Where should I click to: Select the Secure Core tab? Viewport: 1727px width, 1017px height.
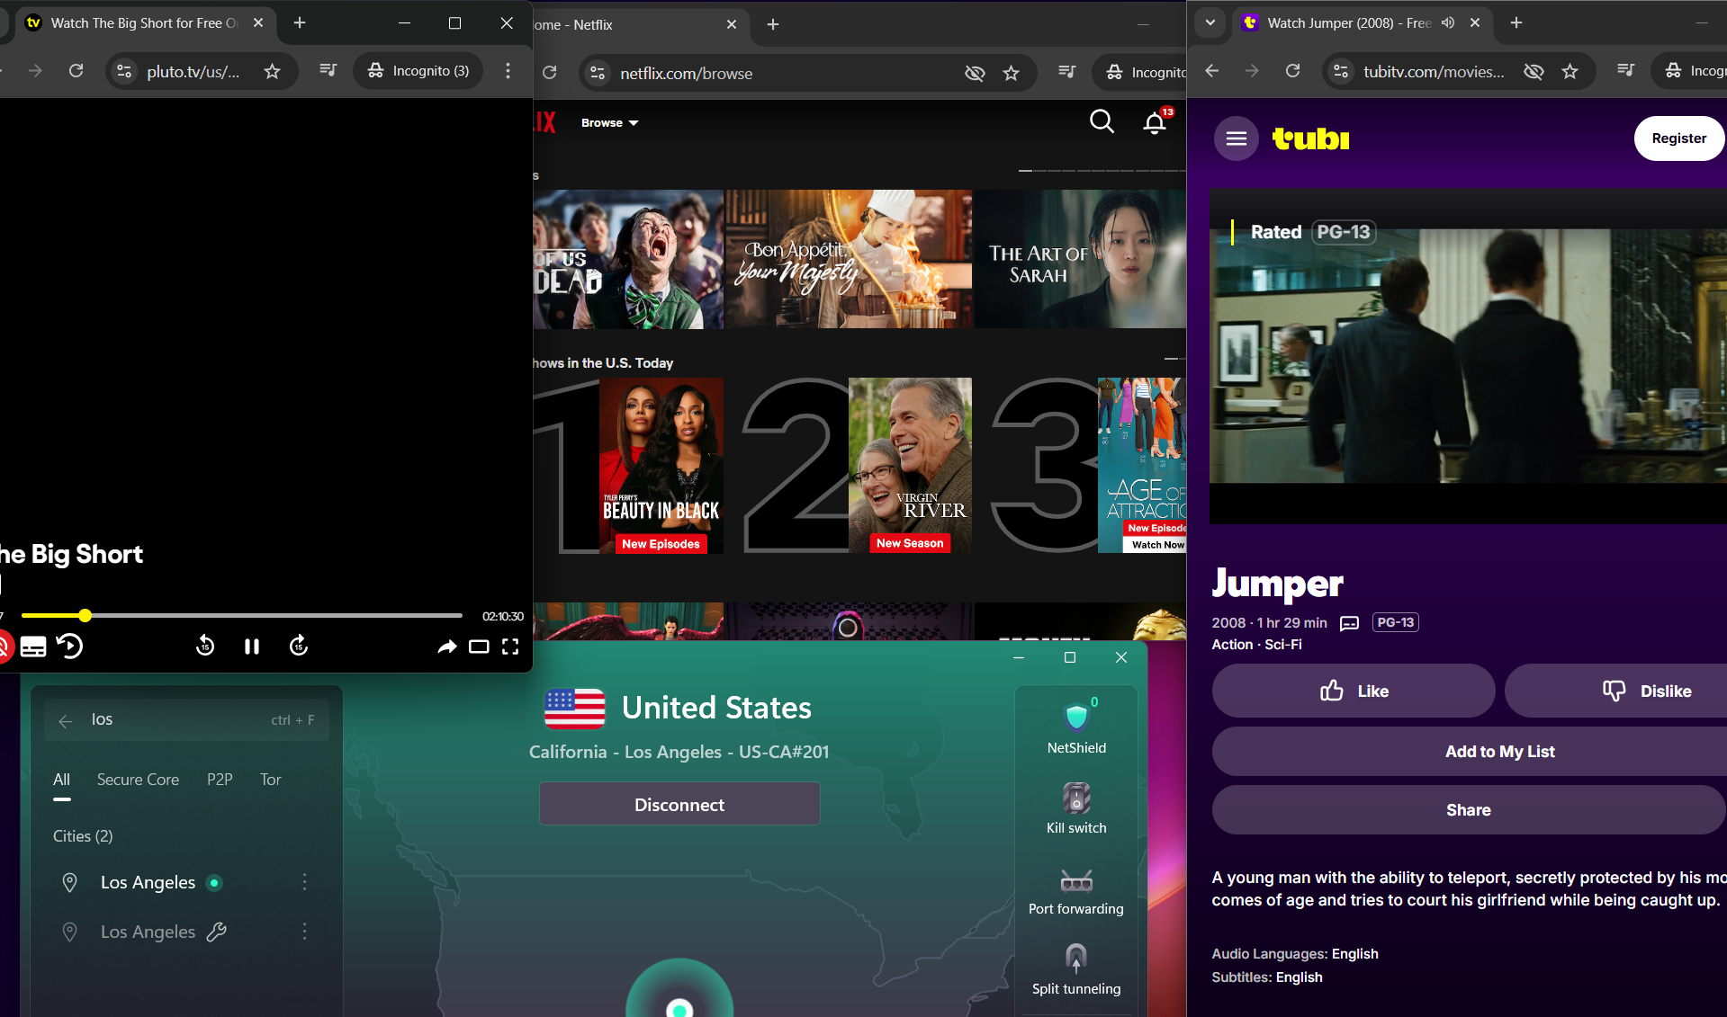pos(138,781)
